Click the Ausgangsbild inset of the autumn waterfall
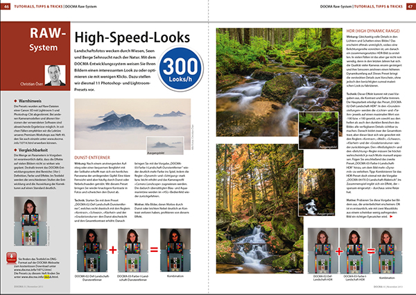This screenshot has width=416, height=295. 317,192
